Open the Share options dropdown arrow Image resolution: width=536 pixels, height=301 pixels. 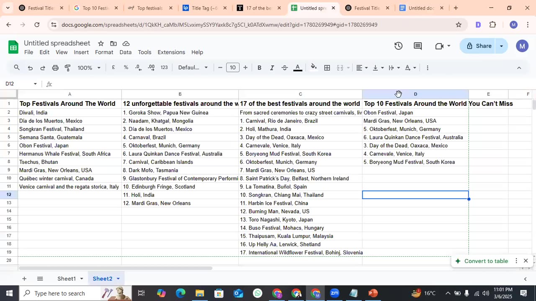501,46
